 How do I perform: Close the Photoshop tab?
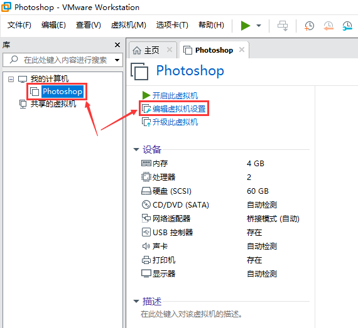[x=242, y=50]
